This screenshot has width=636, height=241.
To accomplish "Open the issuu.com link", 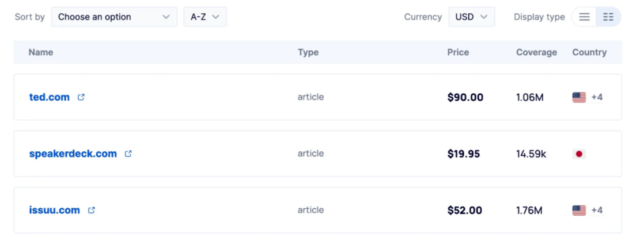I will coord(55,210).
